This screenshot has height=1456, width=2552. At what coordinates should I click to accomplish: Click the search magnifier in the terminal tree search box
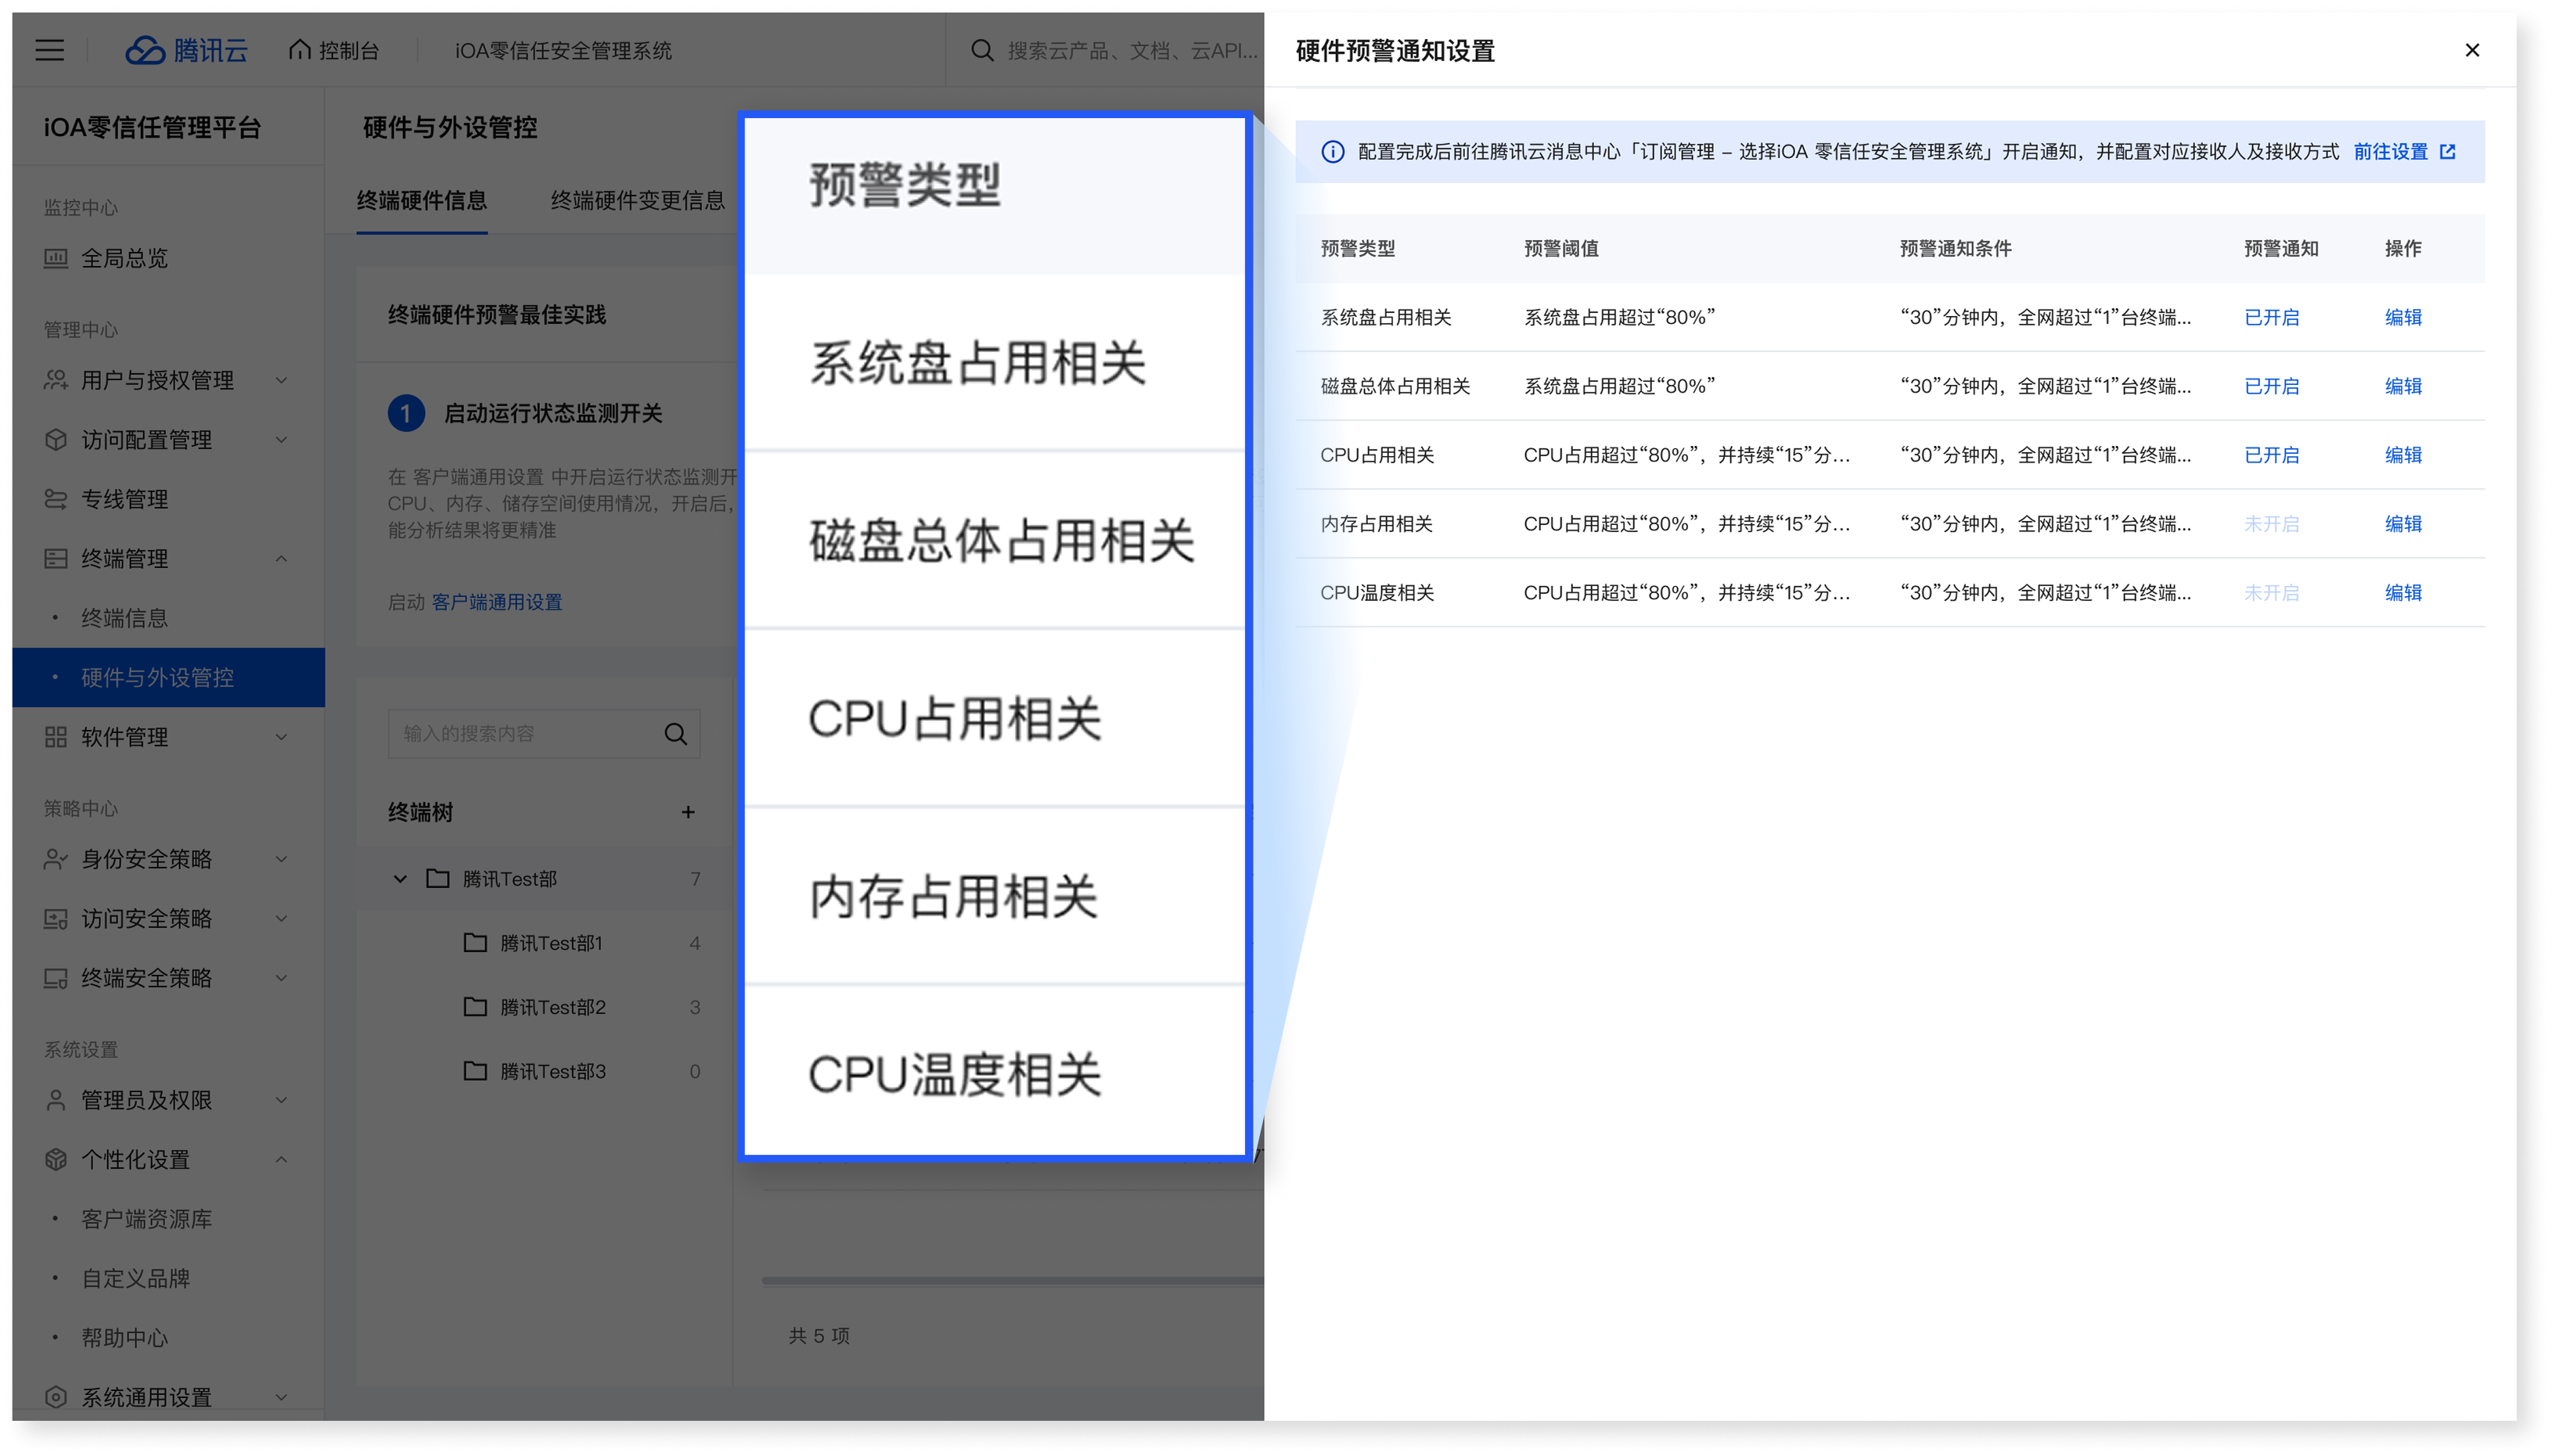676,733
